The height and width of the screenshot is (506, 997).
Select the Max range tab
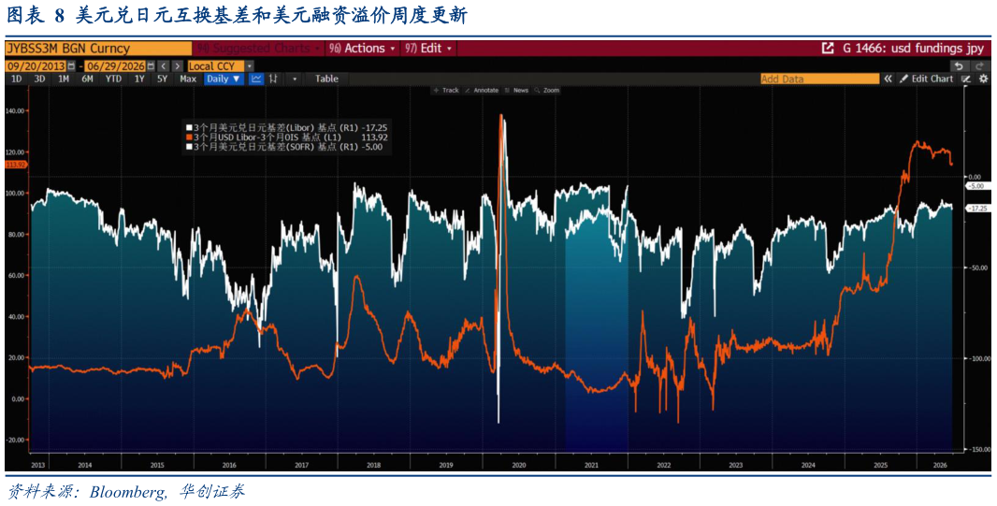(x=188, y=79)
